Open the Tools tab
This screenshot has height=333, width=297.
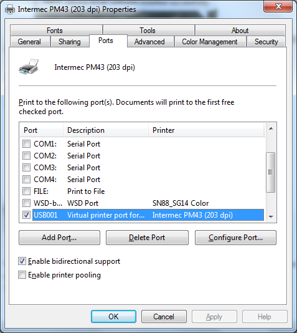click(x=148, y=30)
